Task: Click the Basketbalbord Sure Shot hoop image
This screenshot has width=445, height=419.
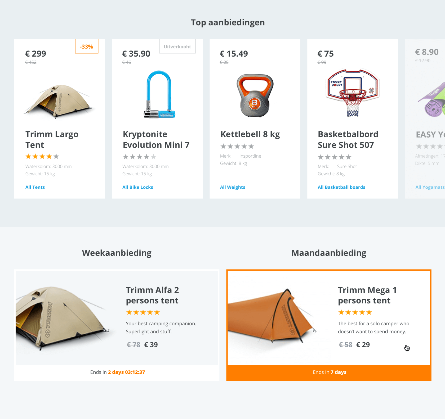Action: [353, 93]
